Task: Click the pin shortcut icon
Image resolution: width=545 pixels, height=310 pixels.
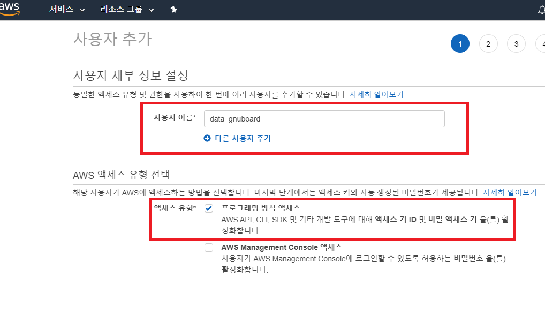Action: pos(174,10)
